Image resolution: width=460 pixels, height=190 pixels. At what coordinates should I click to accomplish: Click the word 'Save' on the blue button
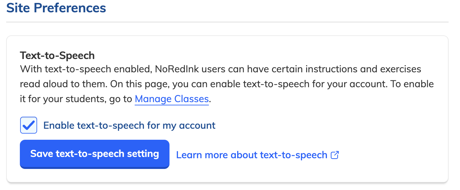tap(42, 154)
